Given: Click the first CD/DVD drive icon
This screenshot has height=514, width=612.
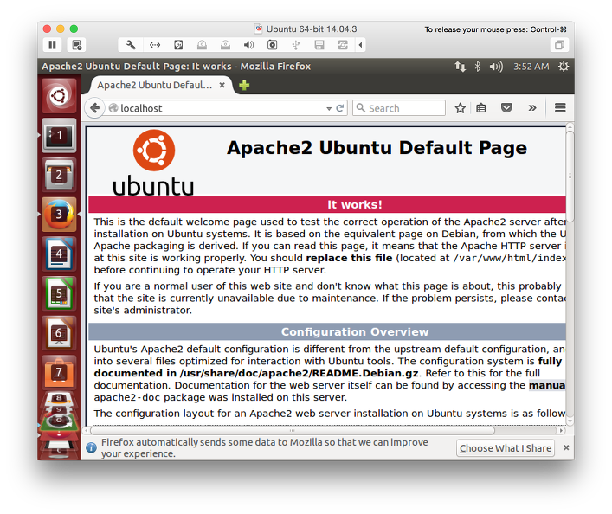Looking at the screenshot, I should point(202,45).
